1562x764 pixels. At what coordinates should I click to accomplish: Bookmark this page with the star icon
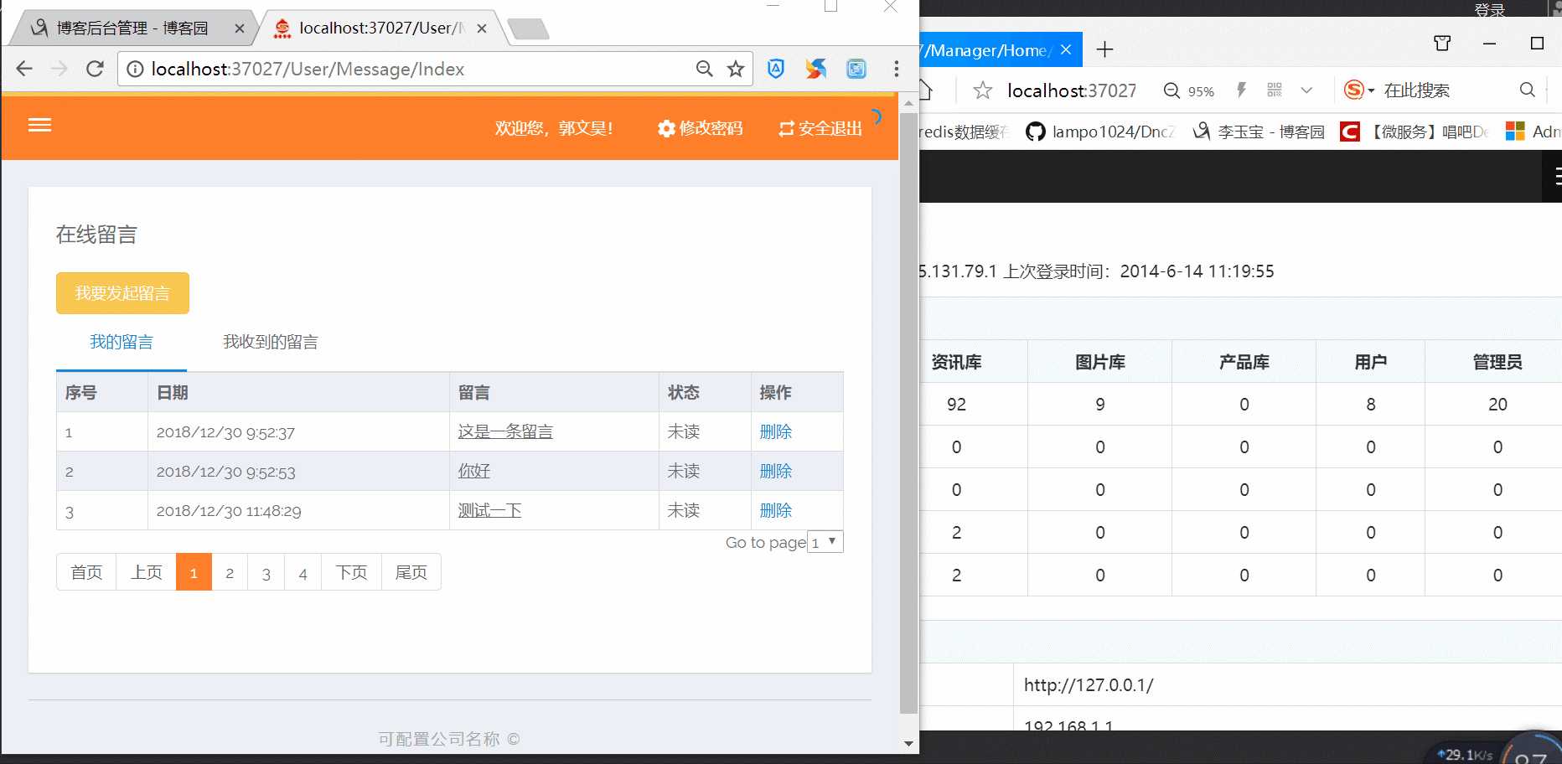point(736,69)
